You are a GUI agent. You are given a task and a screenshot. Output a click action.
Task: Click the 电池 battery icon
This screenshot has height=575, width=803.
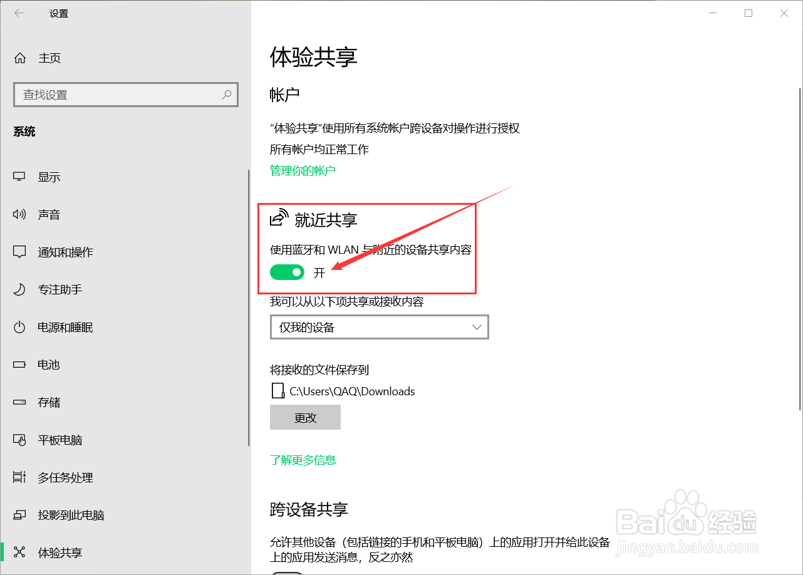pos(19,365)
